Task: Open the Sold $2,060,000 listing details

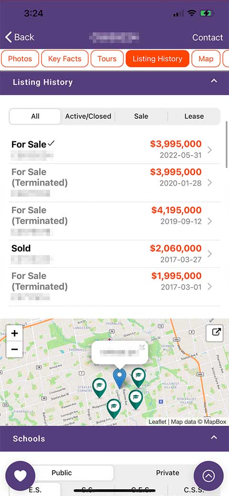Action: tap(114, 254)
